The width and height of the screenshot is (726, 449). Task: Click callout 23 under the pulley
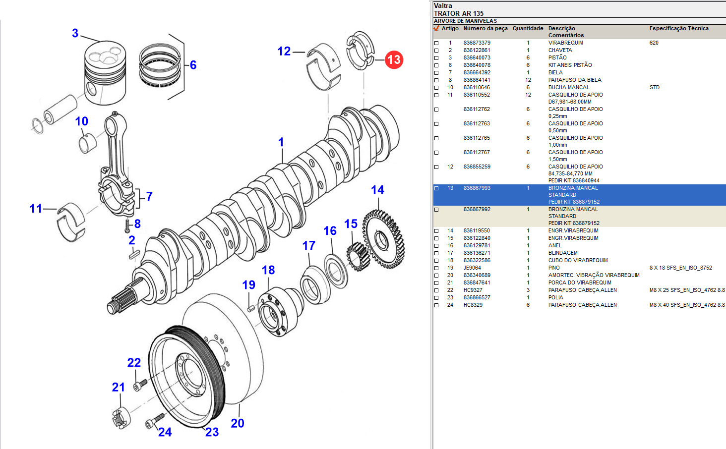[212, 432]
